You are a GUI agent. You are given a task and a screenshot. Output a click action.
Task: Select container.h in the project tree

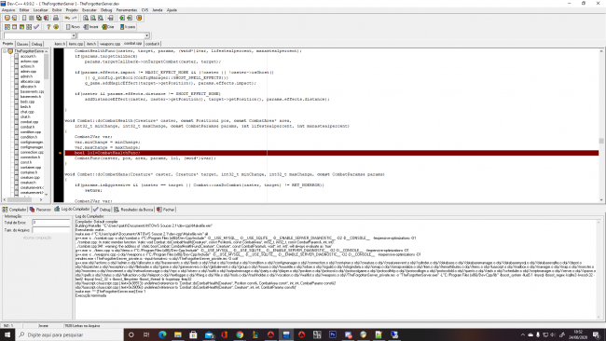[x=28, y=172]
